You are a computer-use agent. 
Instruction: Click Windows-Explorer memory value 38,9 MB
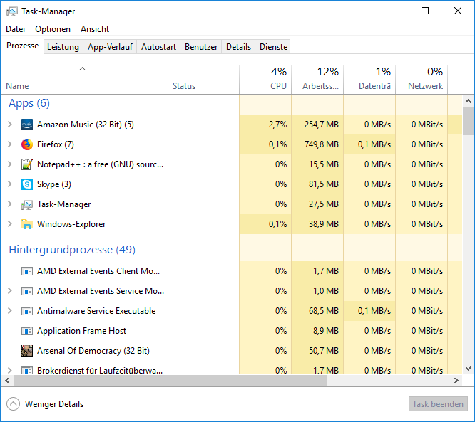tap(324, 224)
